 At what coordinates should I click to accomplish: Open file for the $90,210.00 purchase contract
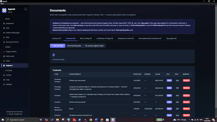pos(169,81)
